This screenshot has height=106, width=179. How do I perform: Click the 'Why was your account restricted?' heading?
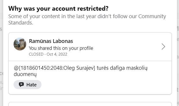(58, 9)
